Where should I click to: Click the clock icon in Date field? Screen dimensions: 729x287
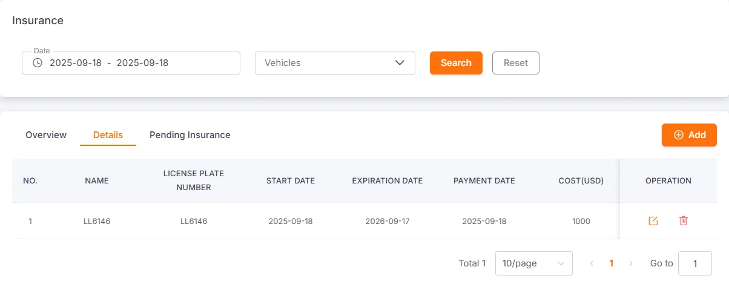(x=38, y=62)
